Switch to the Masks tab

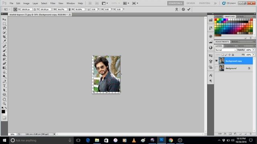pyautogui.click(x=235, y=42)
